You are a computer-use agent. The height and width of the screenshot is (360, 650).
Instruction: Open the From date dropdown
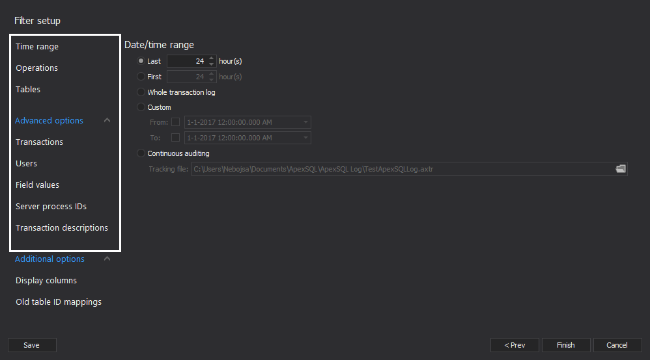tap(305, 122)
